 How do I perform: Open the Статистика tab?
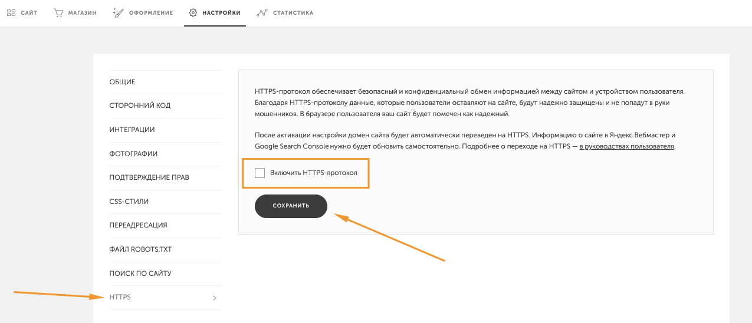click(x=293, y=13)
